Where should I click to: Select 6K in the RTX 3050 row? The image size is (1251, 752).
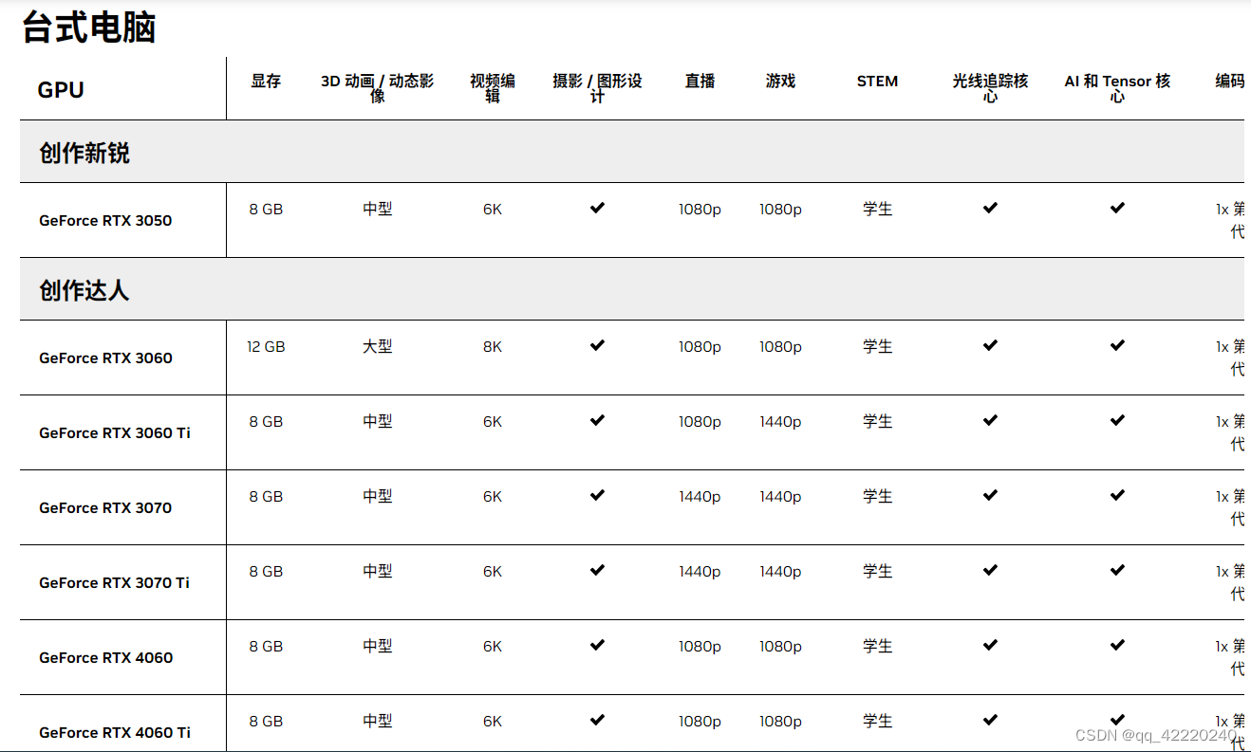pyautogui.click(x=493, y=210)
